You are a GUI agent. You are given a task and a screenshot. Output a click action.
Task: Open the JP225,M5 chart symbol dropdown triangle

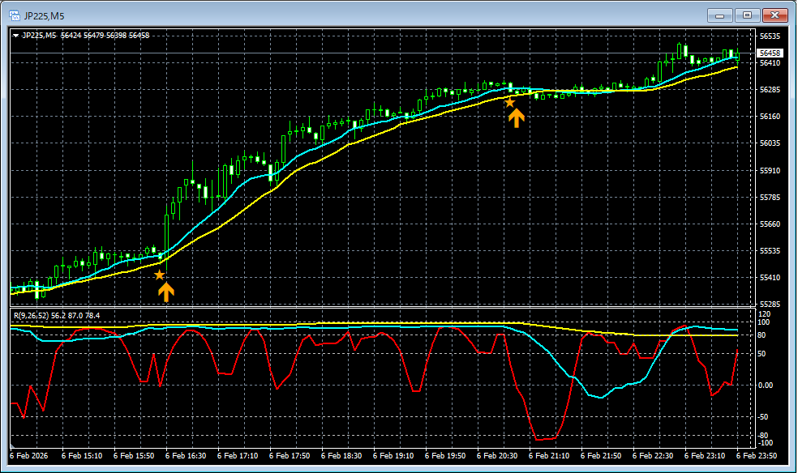pyautogui.click(x=15, y=36)
